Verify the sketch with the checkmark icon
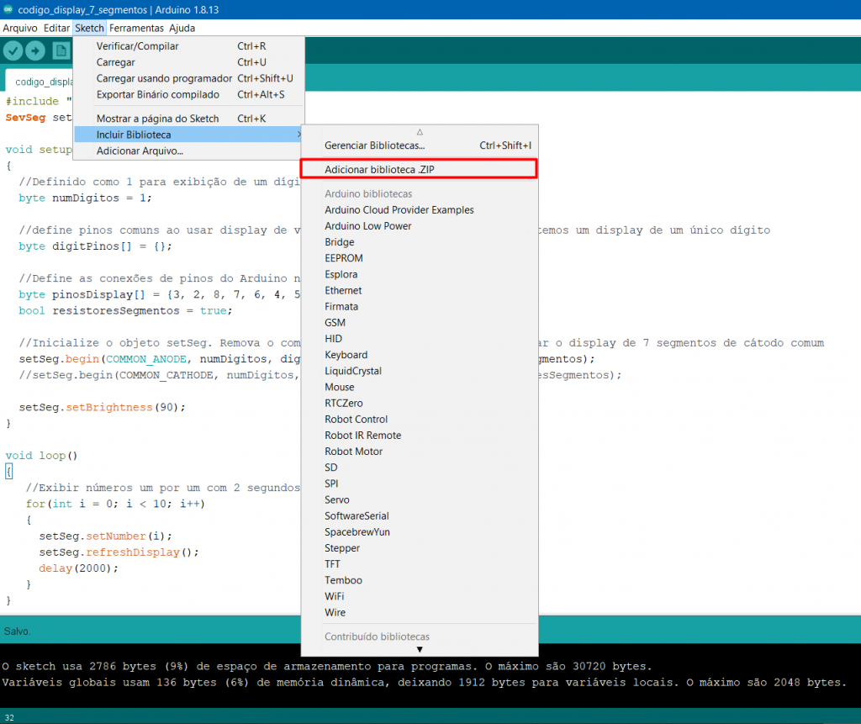Screen dimensions: 861x724 click(x=13, y=50)
